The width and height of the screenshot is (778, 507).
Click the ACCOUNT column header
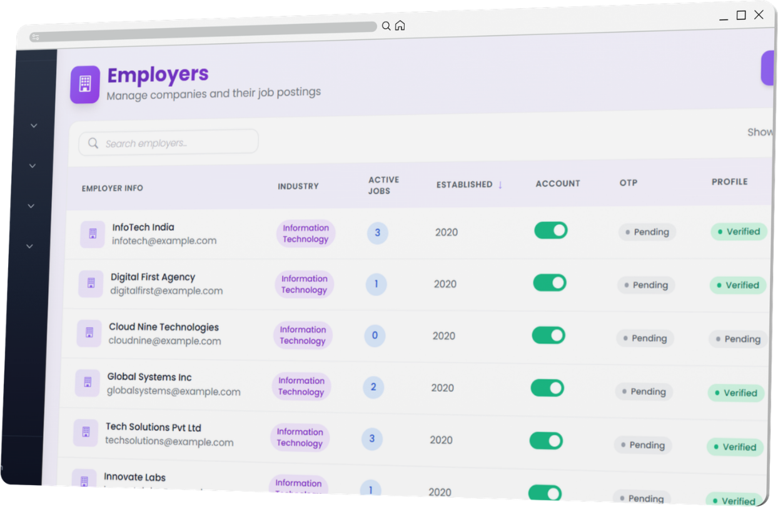pos(558,184)
